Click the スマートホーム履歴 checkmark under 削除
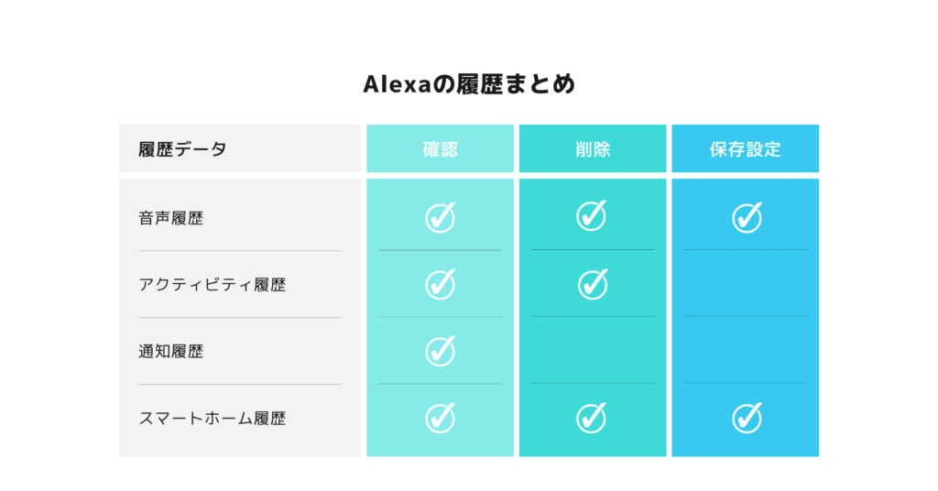This screenshot has height=491, width=938. [x=592, y=418]
